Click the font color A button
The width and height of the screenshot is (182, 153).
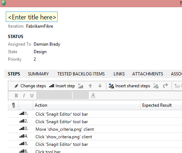coord(93,96)
